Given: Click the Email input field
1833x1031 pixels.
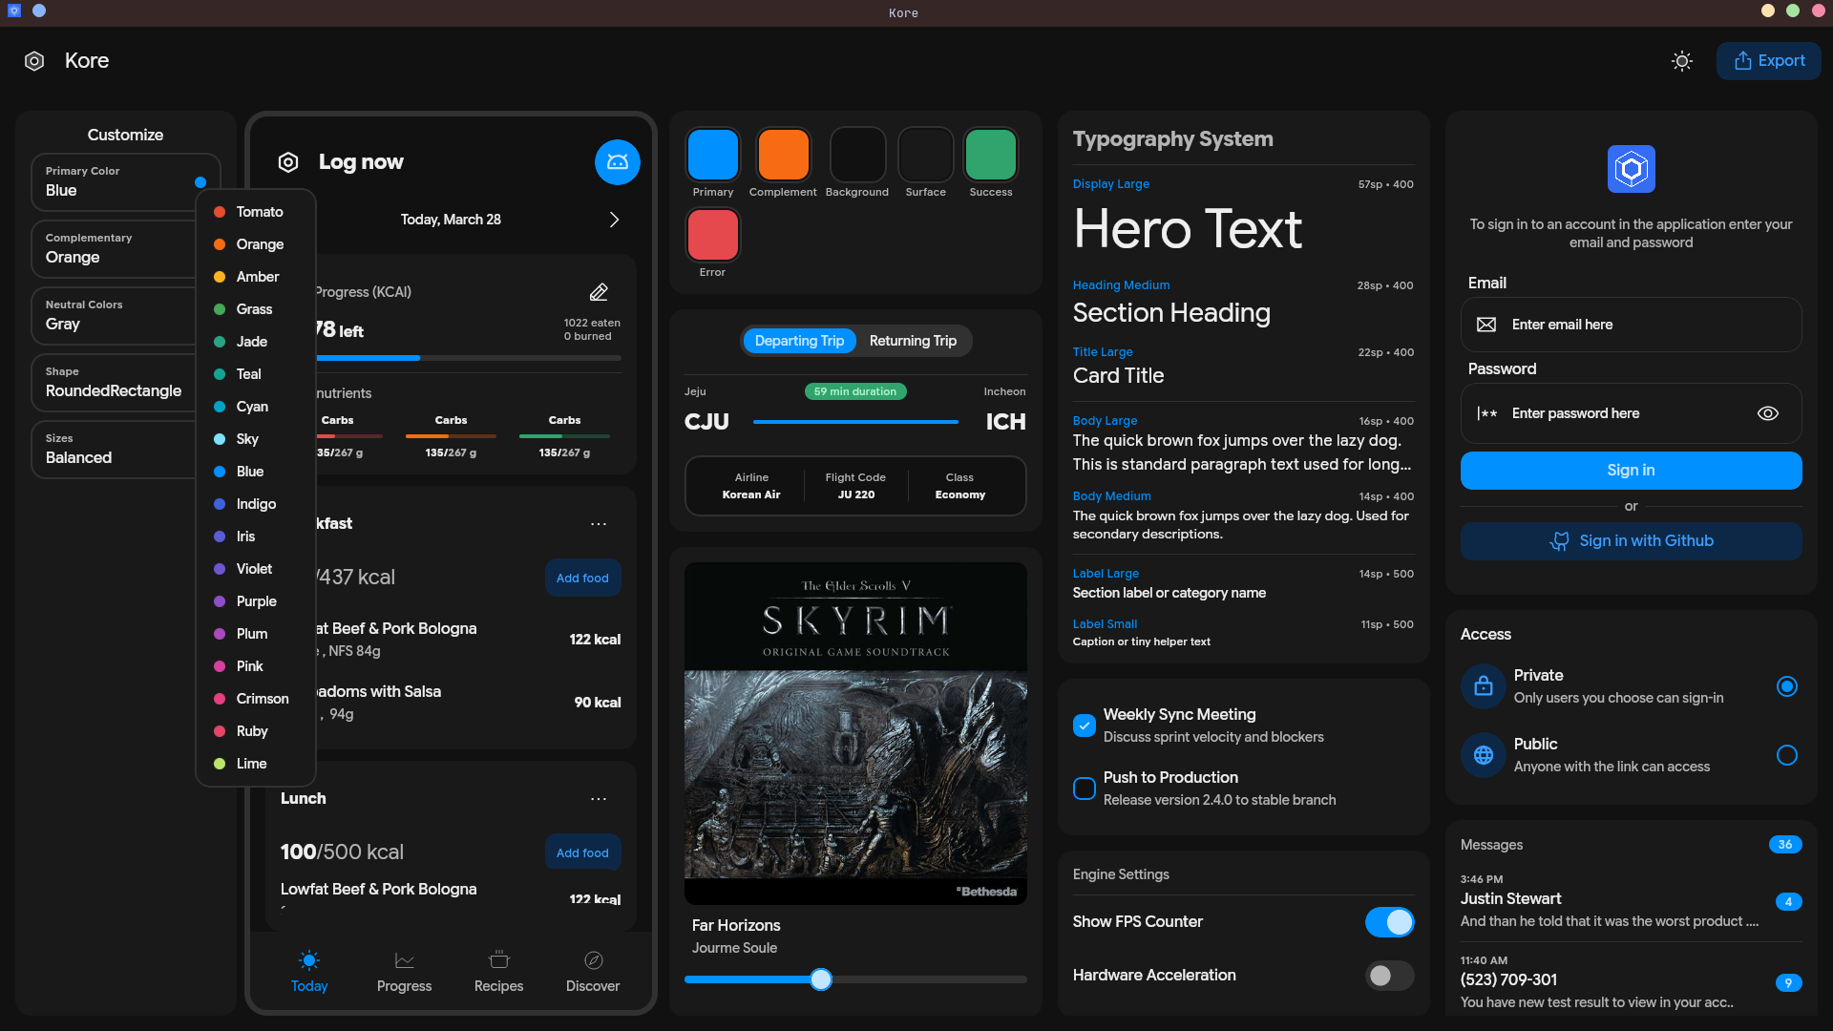Looking at the screenshot, I should coord(1631,325).
